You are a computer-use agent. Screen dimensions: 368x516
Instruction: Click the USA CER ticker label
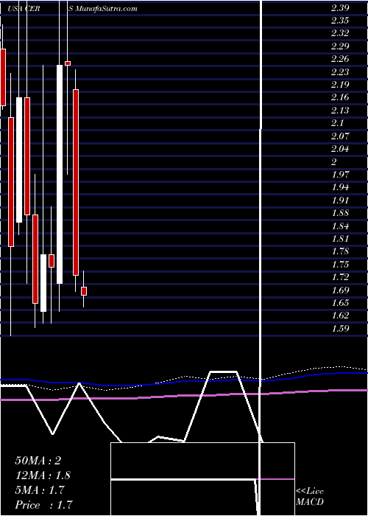(x=24, y=9)
